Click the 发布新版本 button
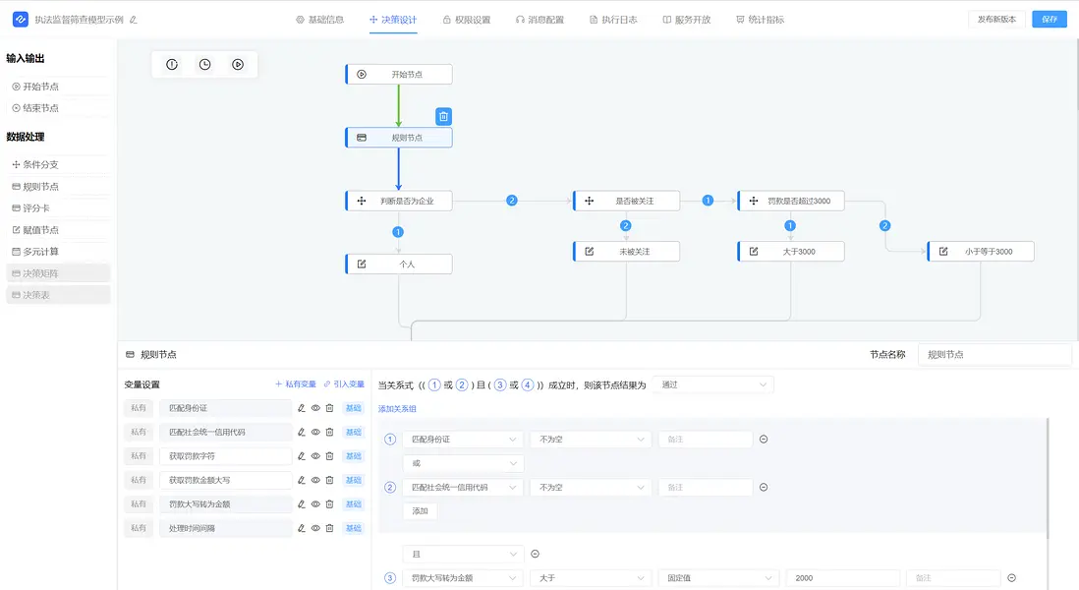 [996, 20]
